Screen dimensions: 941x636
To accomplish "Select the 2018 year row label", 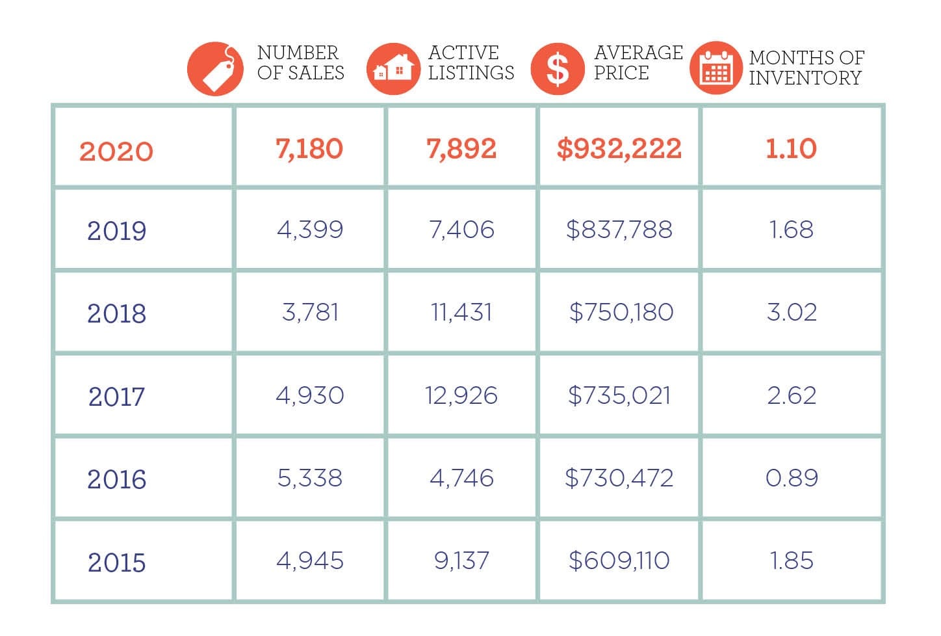I will click(x=117, y=313).
